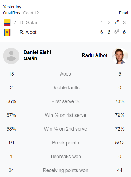Open Daniel Elahi Galán placeholder avatar
The width and height of the screenshot is (131, 177).
click(x=11, y=56)
